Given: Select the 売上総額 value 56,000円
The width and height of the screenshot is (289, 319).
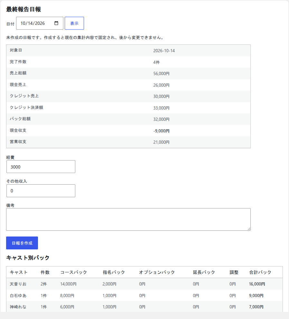Looking at the screenshot, I should pyautogui.click(x=161, y=74).
